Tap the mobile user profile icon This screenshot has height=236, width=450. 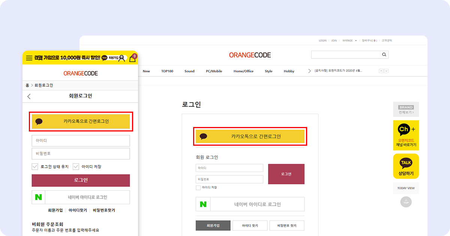click(x=121, y=58)
